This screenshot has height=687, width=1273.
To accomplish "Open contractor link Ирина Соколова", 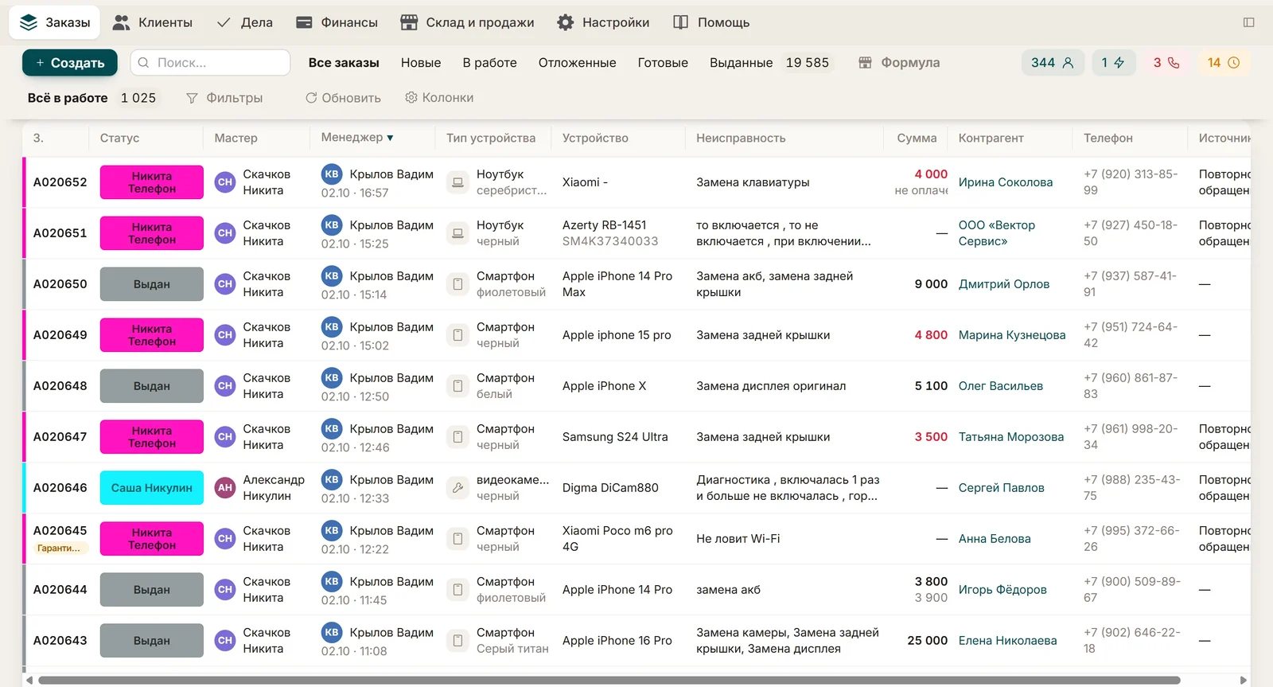I will (x=1006, y=182).
